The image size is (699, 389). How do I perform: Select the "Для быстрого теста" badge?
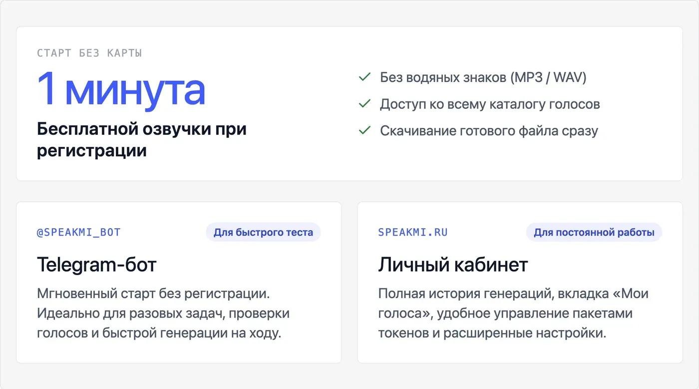[x=263, y=232]
